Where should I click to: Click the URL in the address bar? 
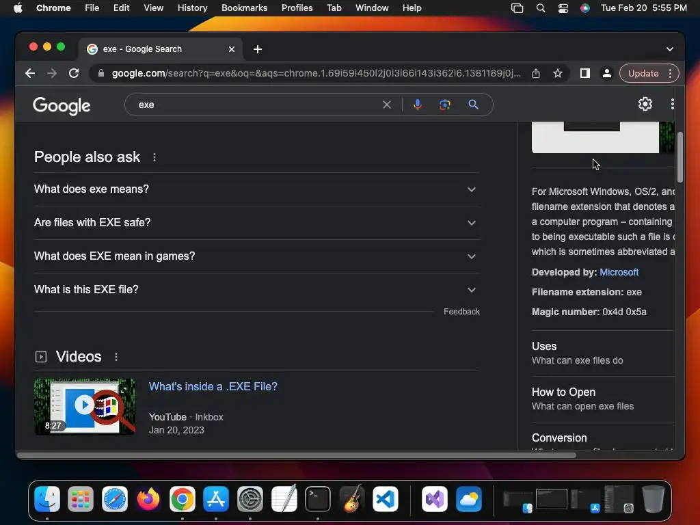[x=316, y=73]
